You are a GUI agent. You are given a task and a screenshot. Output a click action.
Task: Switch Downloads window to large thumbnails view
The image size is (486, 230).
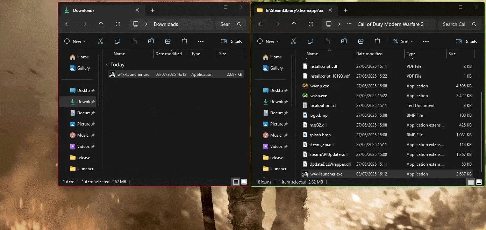point(244,182)
